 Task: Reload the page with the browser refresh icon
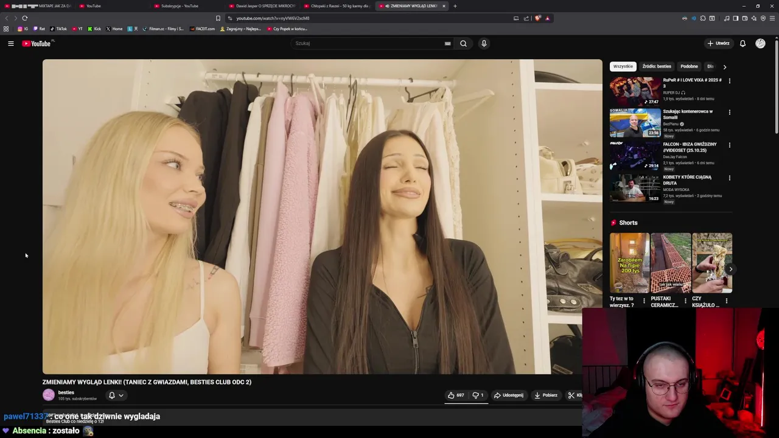click(x=25, y=18)
